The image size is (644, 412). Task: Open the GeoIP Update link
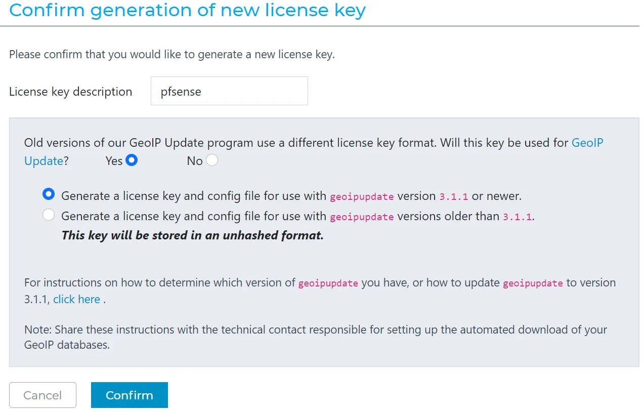[587, 143]
